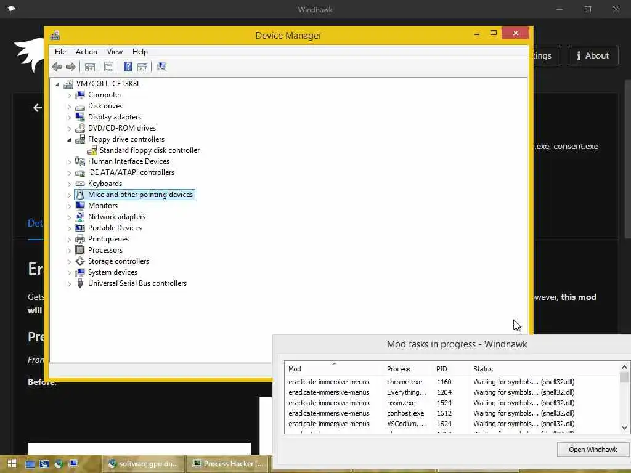631x473 pixels.
Task: Click the About button in Windhawk
Action: 593,55
